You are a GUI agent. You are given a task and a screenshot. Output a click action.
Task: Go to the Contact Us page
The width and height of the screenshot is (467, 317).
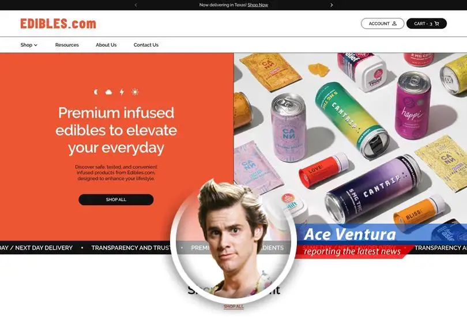point(146,45)
